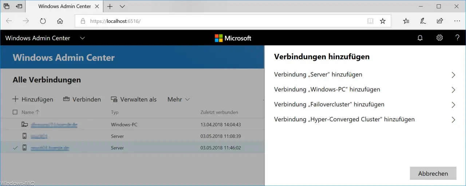The height and width of the screenshot is (186, 466).
Task: Click the Alle Verbindungen heading
Action: pyautogui.click(x=47, y=80)
